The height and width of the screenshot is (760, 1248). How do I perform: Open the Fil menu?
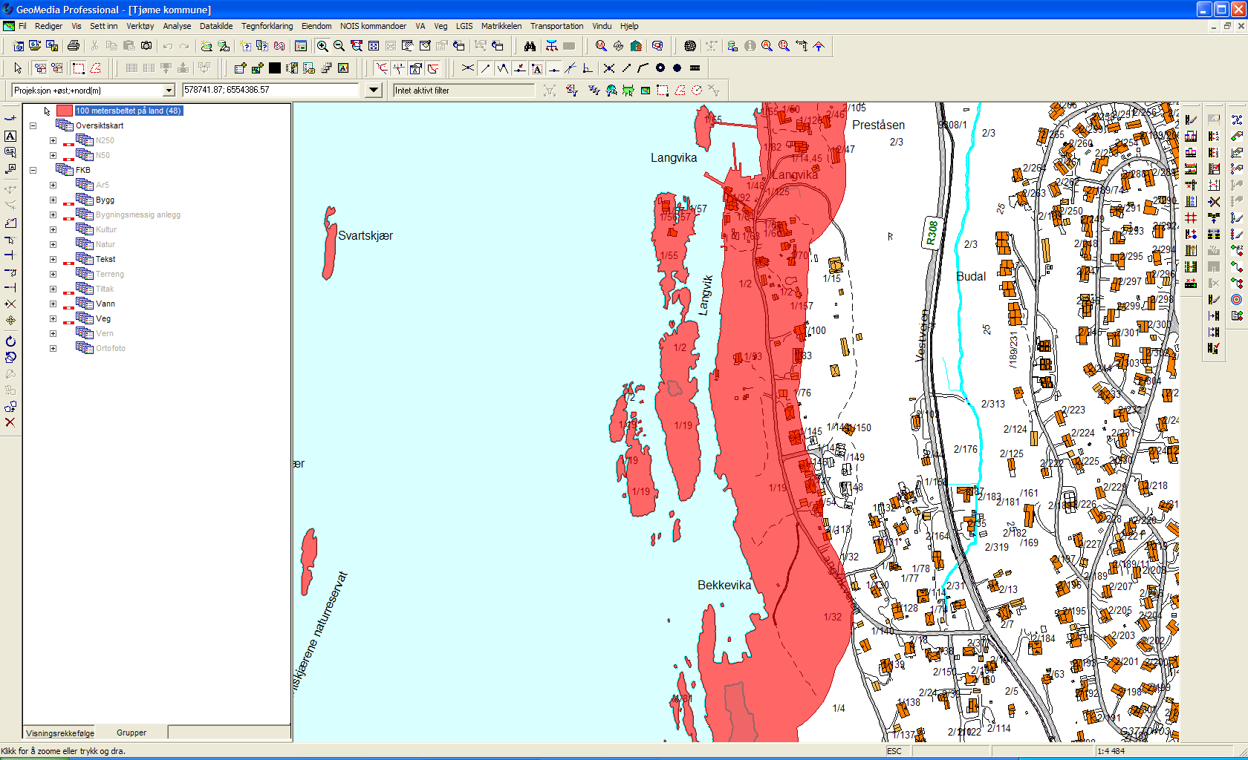[22, 26]
